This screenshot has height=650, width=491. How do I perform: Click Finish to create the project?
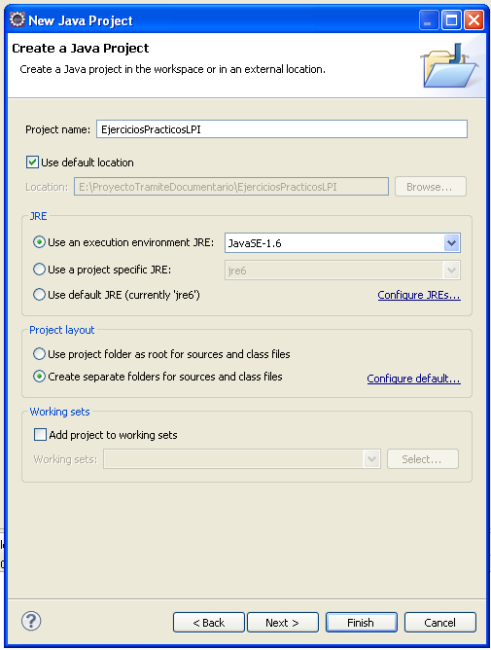(x=362, y=622)
